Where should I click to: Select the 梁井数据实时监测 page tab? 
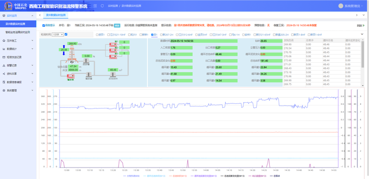(56, 15)
